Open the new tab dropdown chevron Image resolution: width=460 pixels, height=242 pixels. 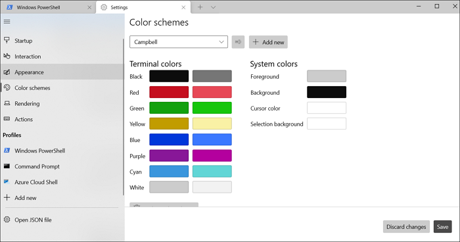click(x=214, y=7)
